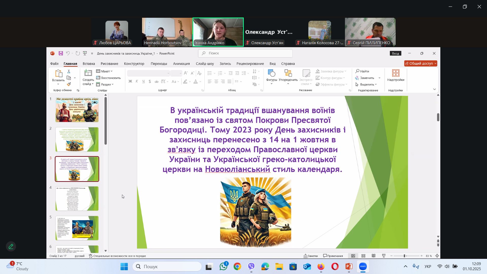Toggle normal view button in status bar
Viewport: 487px width, 274px height.
(x=353, y=256)
